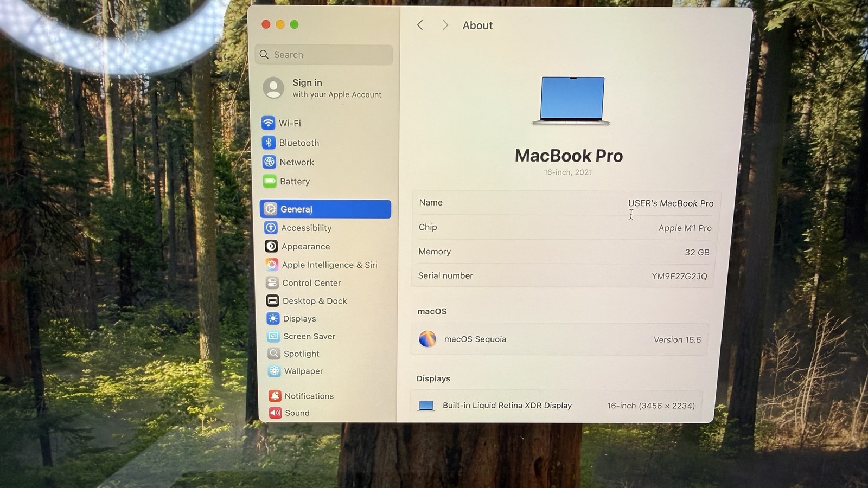
Task: Click the 16-inch, 2021 model subtitle
Action: click(568, 172)
